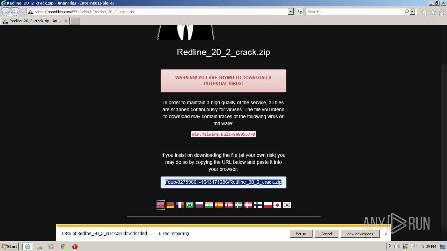Select the German flag language
Screen dimensions: 447x251
tap(170, 205)
